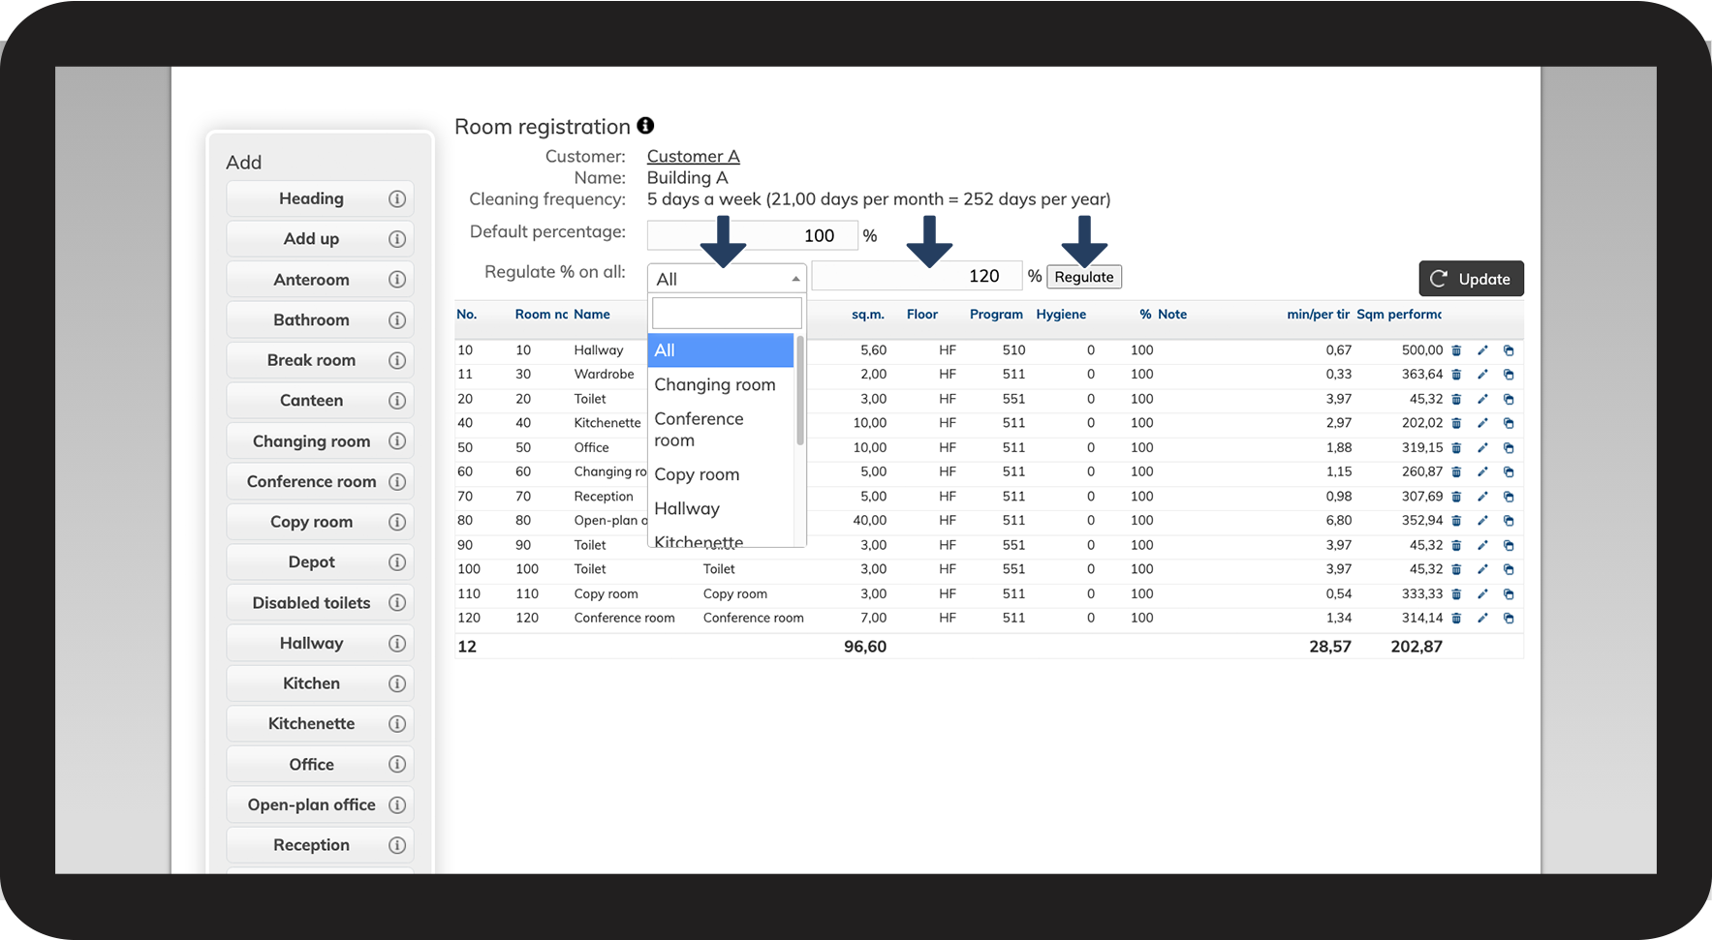Select the highlighted All option
The width and height of the screenshot is (1712, 940).
click(x=721, y=350)
